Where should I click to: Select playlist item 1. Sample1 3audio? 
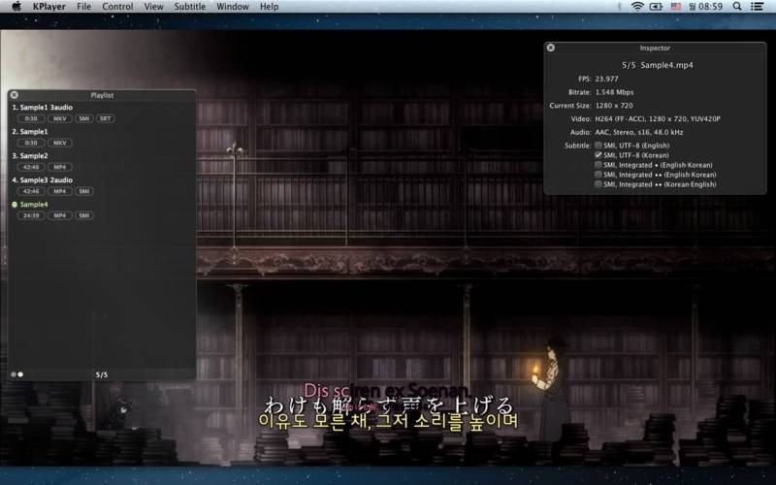43,108
